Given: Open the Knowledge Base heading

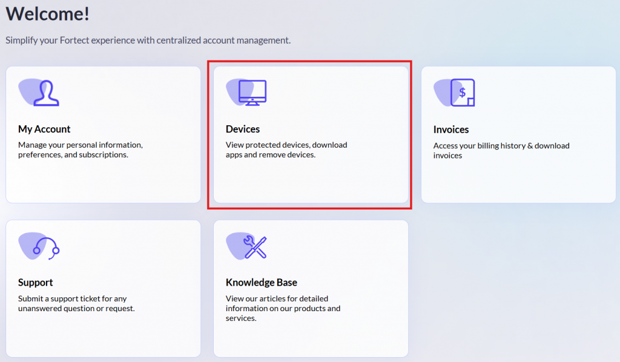Looking at the screenshot, I should (262, 283).
